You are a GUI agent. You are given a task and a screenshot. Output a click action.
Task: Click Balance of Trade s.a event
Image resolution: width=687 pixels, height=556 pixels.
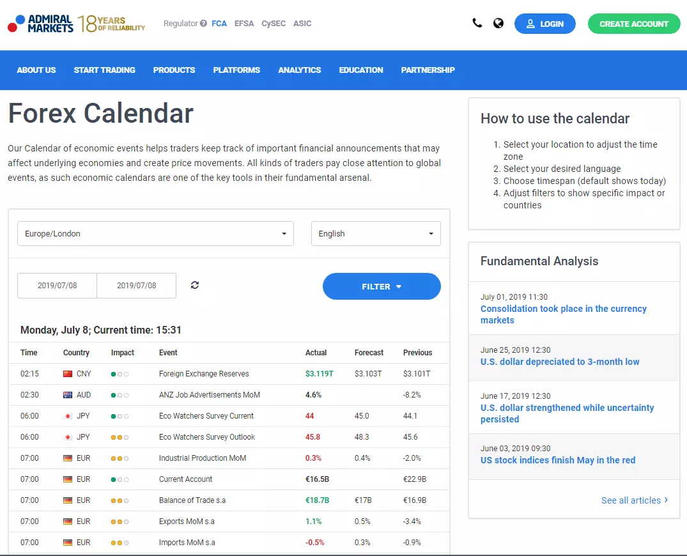(192, 500)
